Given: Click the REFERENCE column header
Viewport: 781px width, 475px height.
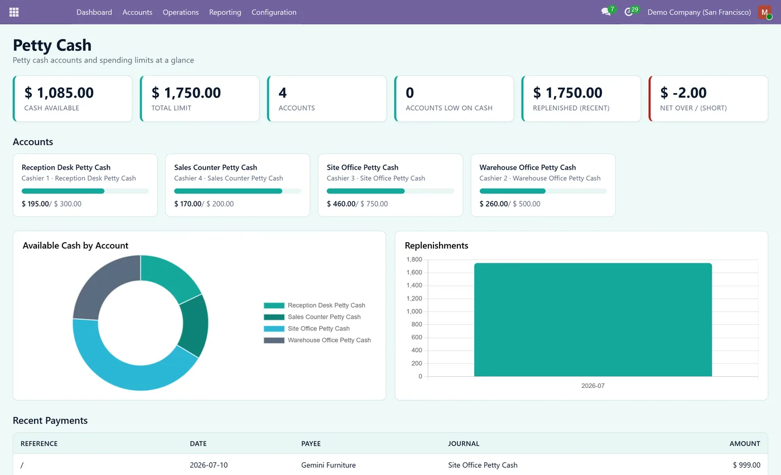Looking at the screenshot, I should 39,444.
